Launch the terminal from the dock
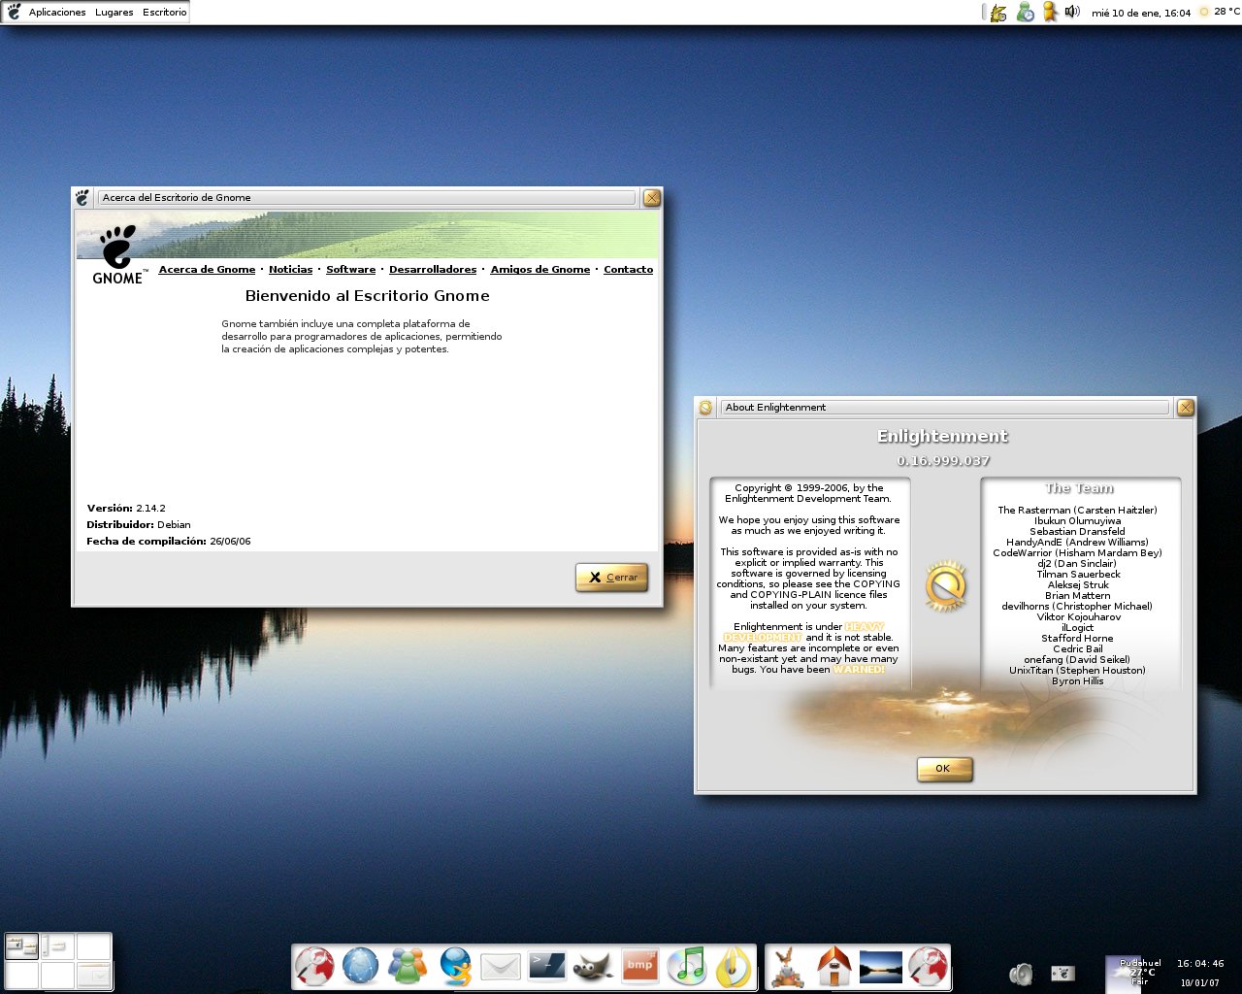1242x994 pixels. (546, 966)
